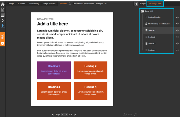Switch to the Interactivity tab

point(34,4)
